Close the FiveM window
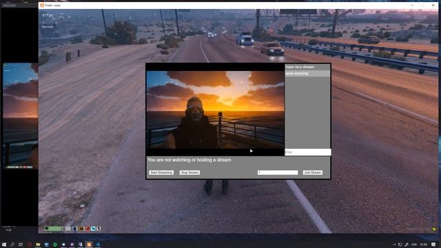Screen dimensions: 441x248 click(x=433, y=6)
